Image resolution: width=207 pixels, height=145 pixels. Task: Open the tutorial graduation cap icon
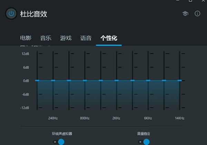tap(185, 13)
